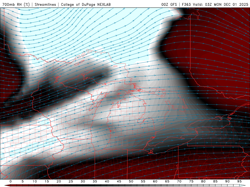Image resolution: width=250 pixels, height=187 pixels.
Task: Click the "0" label on color scale
Action: pyautogui.click(x=11, y=181)
